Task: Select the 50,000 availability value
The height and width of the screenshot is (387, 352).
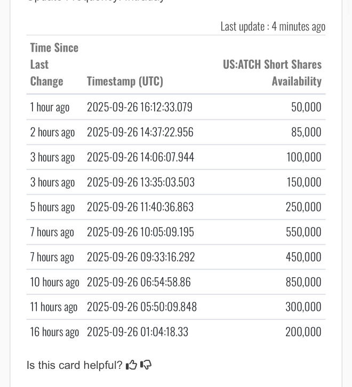Action: [306, 107]
